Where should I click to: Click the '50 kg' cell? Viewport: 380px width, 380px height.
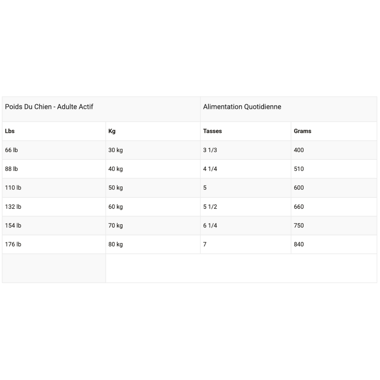pos(153,188)
